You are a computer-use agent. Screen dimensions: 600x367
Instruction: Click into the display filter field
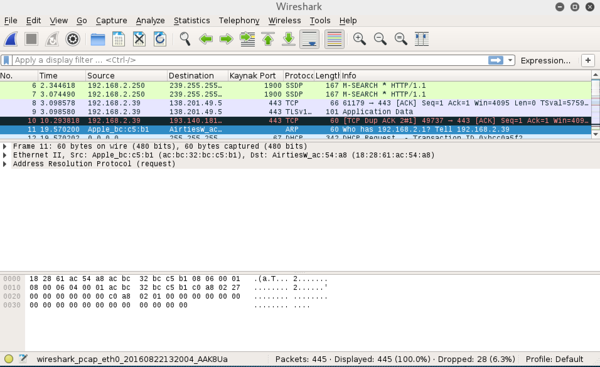point(250,60)
